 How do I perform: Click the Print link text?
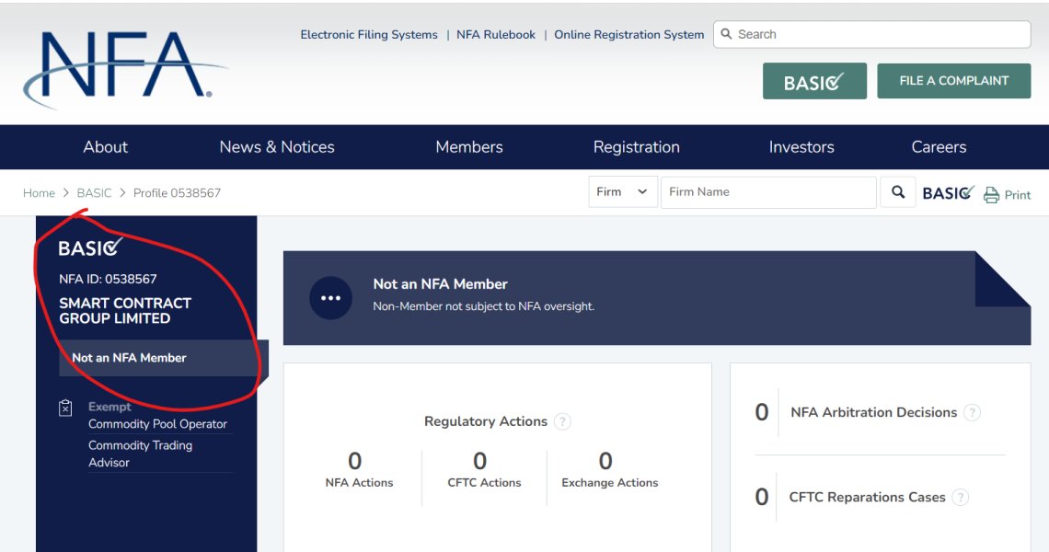click(1018, 195)
